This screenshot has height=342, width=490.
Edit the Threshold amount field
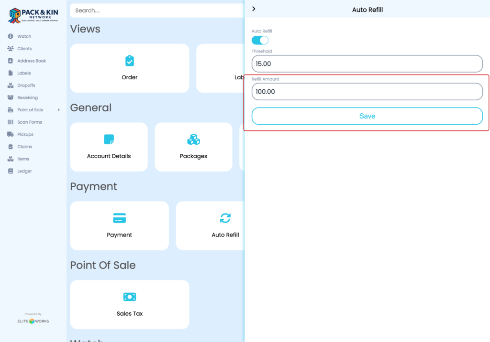[x=367, y=64]
